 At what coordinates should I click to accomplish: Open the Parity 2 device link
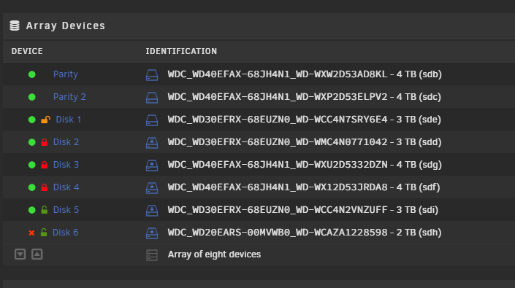tap(69, 97)
